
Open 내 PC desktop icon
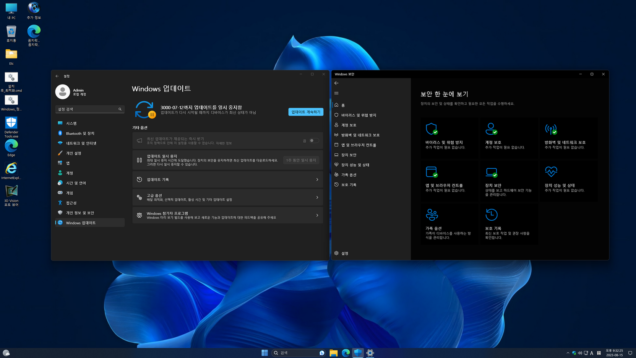coord(11,11)
